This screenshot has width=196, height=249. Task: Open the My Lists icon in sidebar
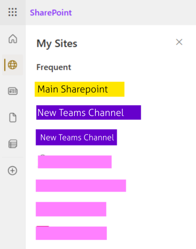[x=13, y=144]
